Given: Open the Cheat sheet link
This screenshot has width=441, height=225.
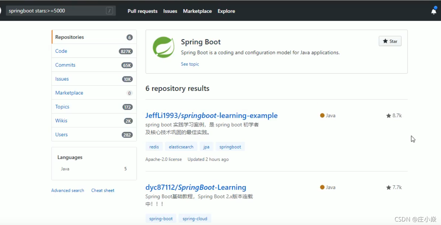Looking at the screenshot, I should pyautogui.click(x=103, y=191).
